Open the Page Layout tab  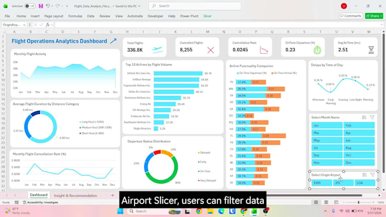click(x=54, y=16)
